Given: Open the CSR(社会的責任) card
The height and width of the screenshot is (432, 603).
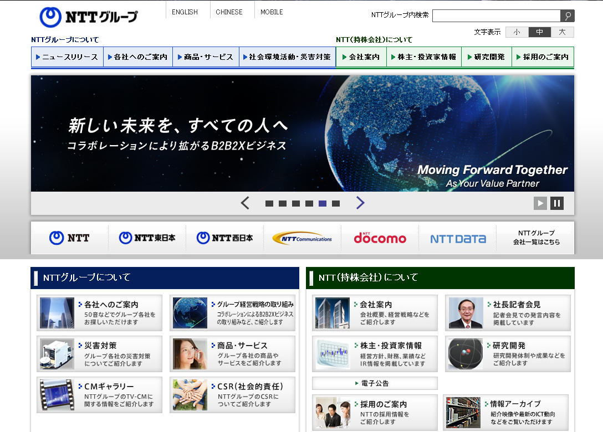Looking at the screenshot, I should 233,395.
